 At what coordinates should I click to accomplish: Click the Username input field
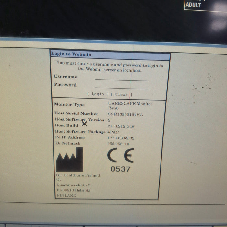pyautogui.click(x=122, y=78)
